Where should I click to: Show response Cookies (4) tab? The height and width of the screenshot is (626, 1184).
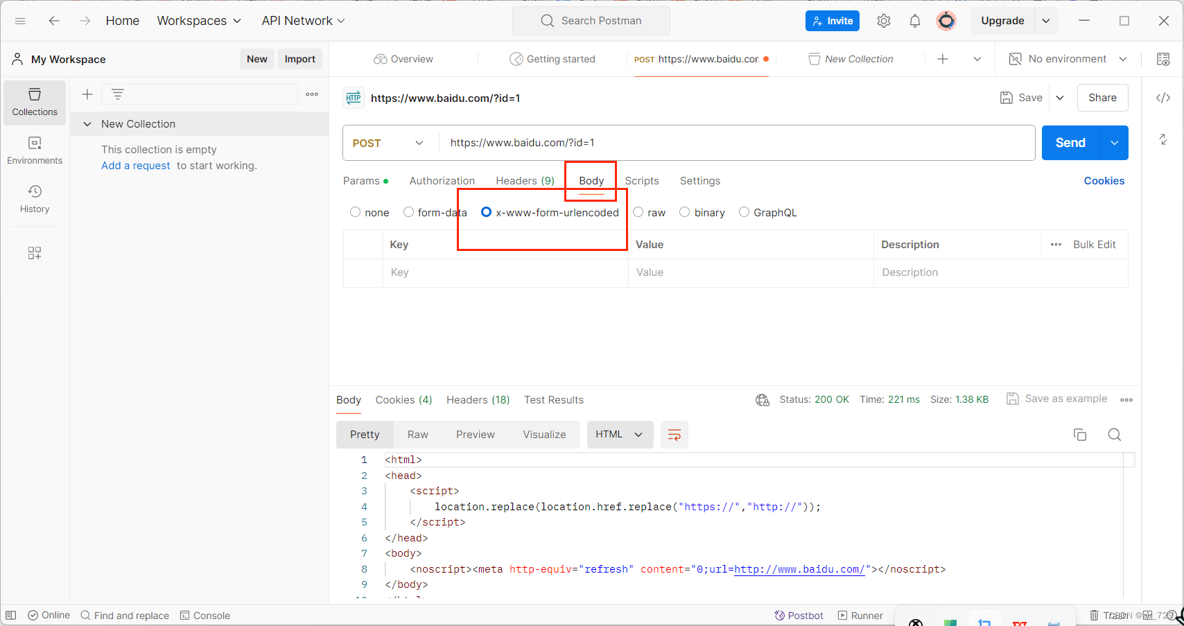(404, 400)
